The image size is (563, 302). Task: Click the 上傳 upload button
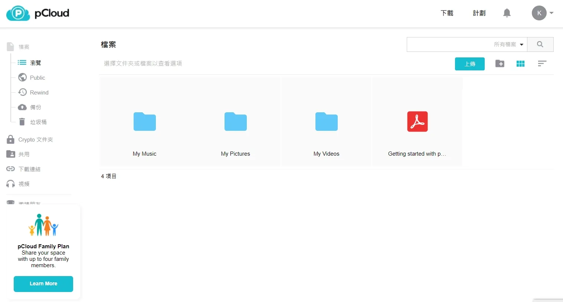[x=470, y=64]
